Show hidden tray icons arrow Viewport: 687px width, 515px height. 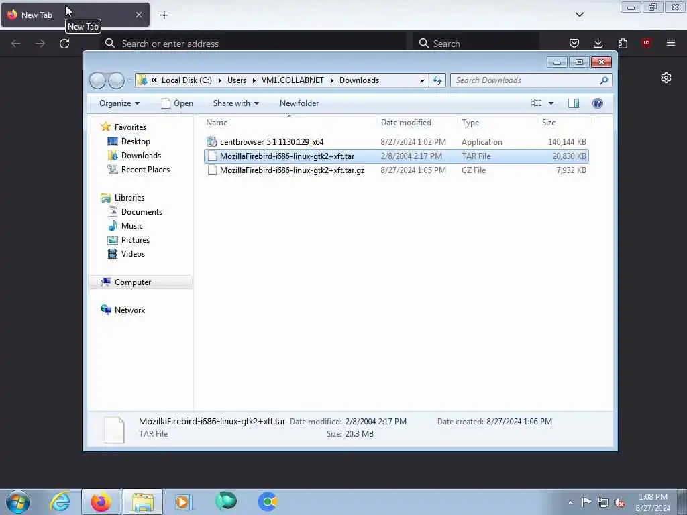tap(570, 502)
